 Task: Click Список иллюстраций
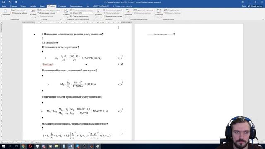tap(112, 10)
